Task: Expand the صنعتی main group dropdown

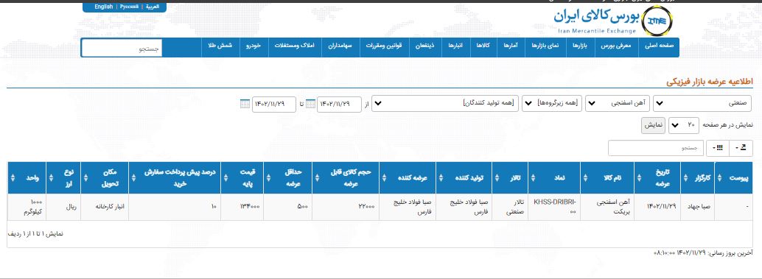Action: [702, 103]
